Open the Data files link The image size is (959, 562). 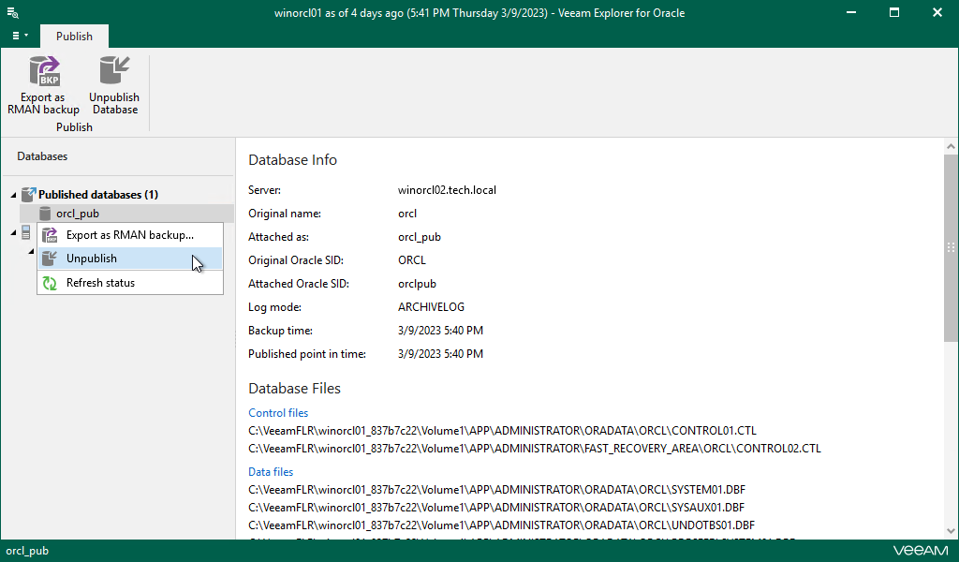click(271, 471)
